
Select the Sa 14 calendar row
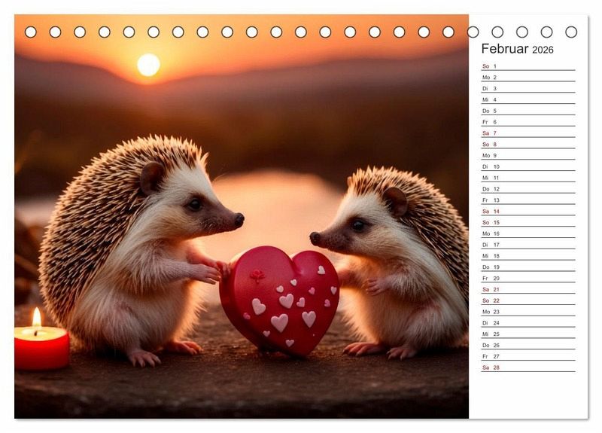click(528, 211)
